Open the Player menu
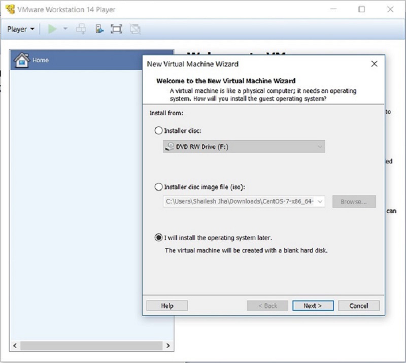This screenshot has width=406, height=363. click(x=21, y=29)
